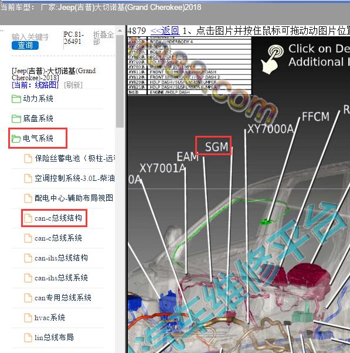Click the 动力系统 folder icon
This screenshot has width=350, height=353.
[16, 99]
